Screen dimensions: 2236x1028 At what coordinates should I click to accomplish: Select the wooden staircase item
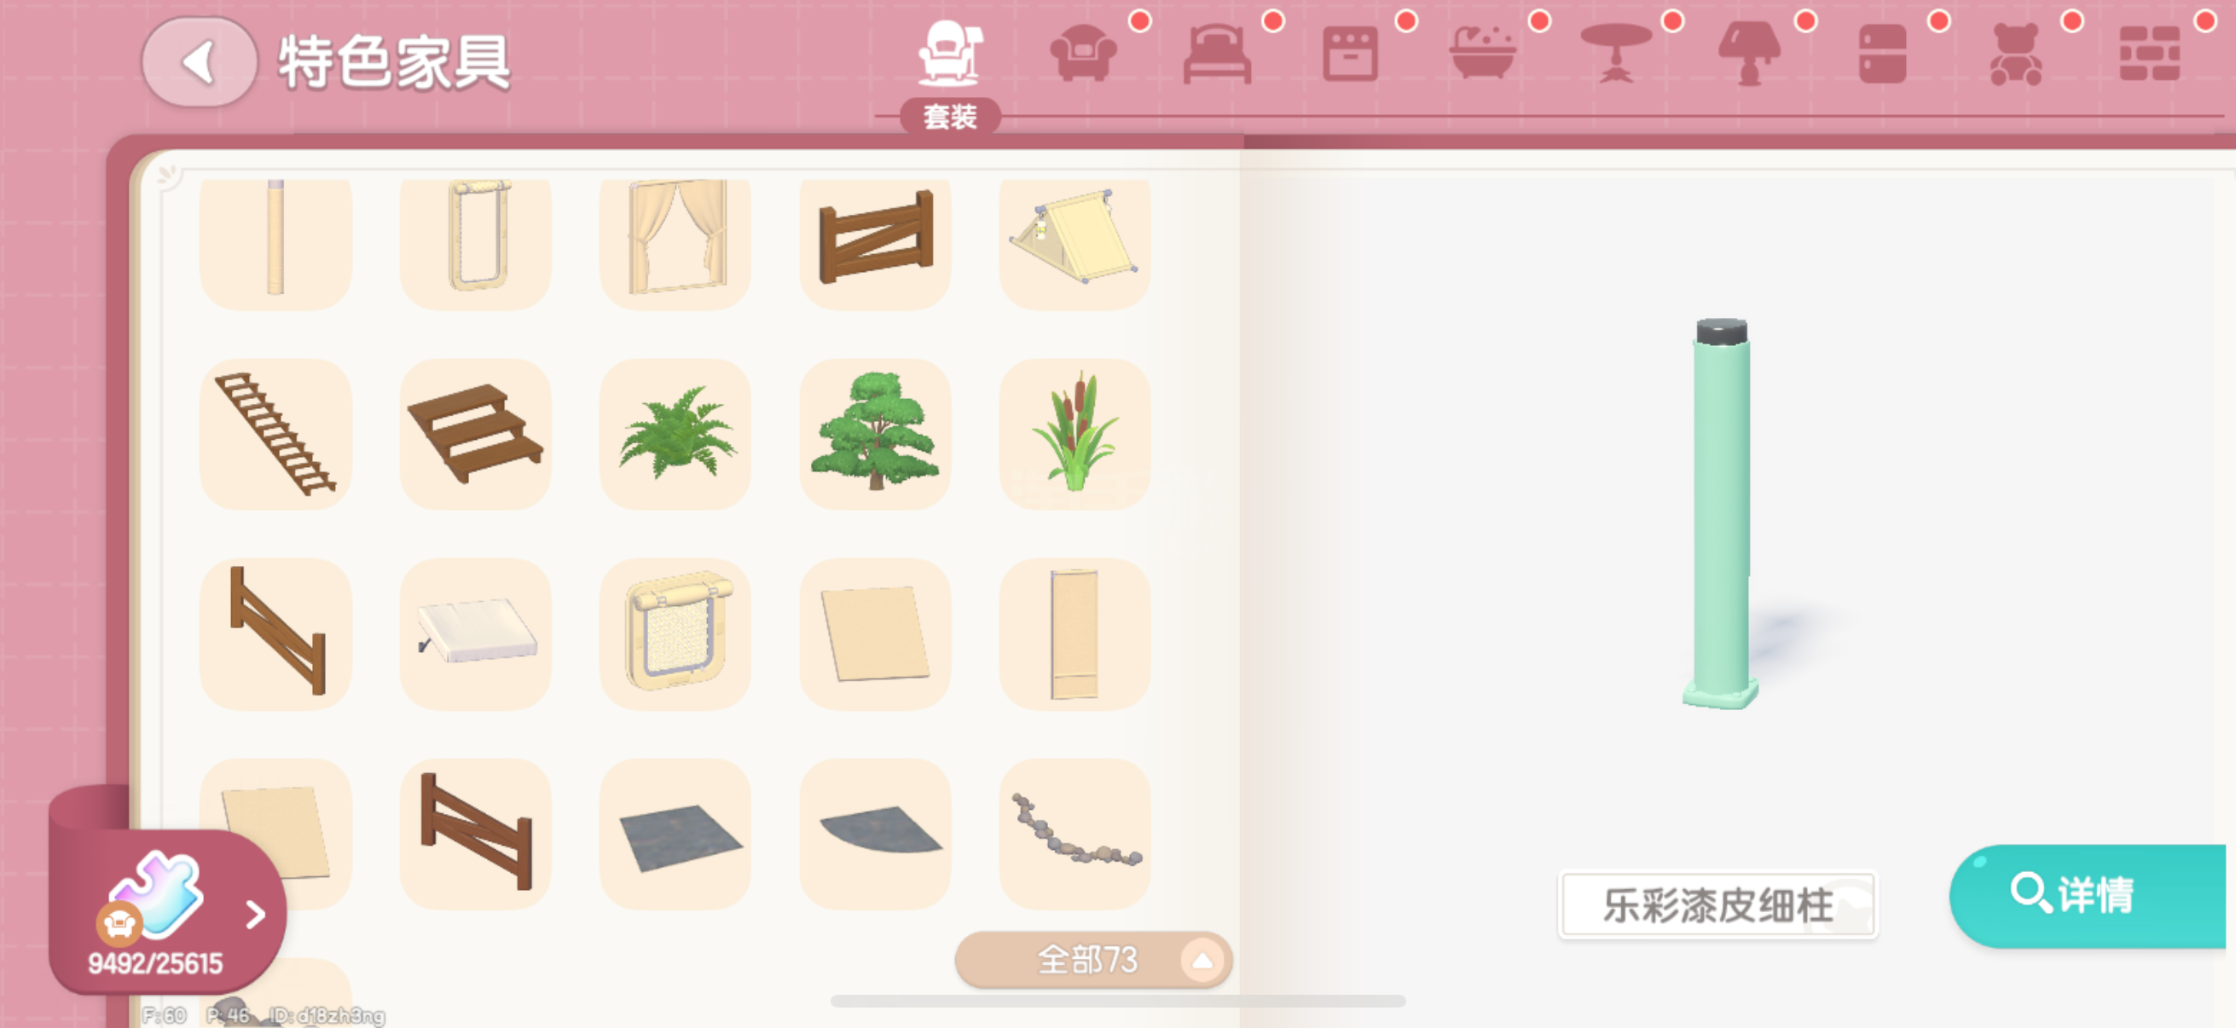click(x=475, y=434)
